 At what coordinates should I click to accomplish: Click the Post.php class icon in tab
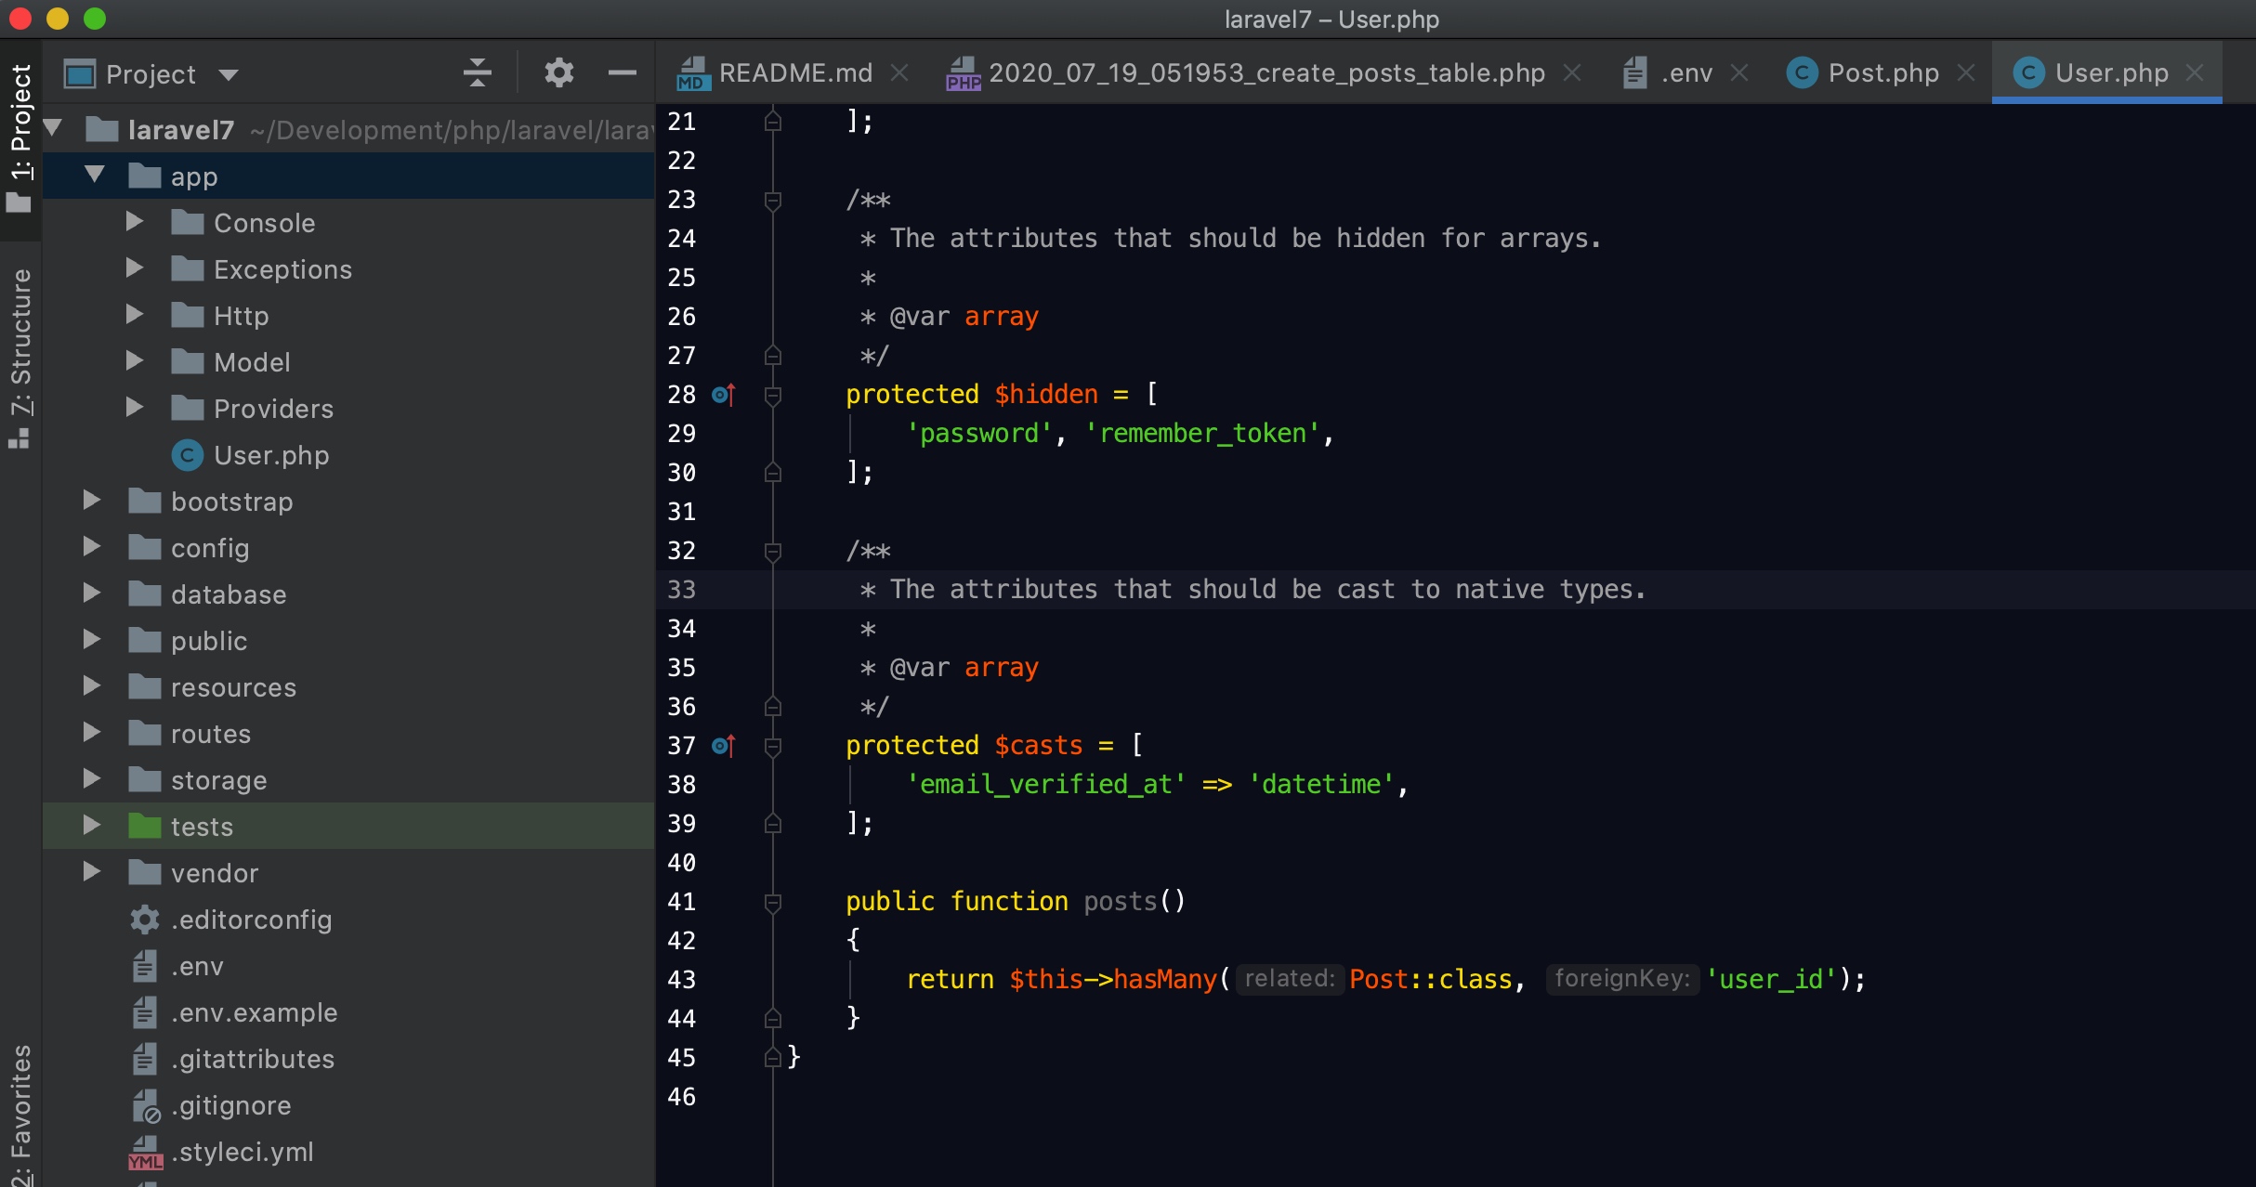[x=1802, y=72]
